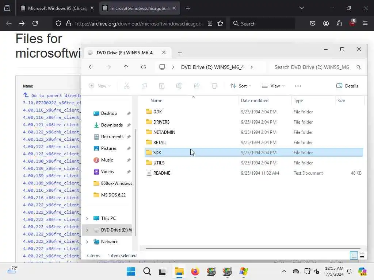Close the Explorer DVD Drive tab
374x280 pixels.
[164, 52]
